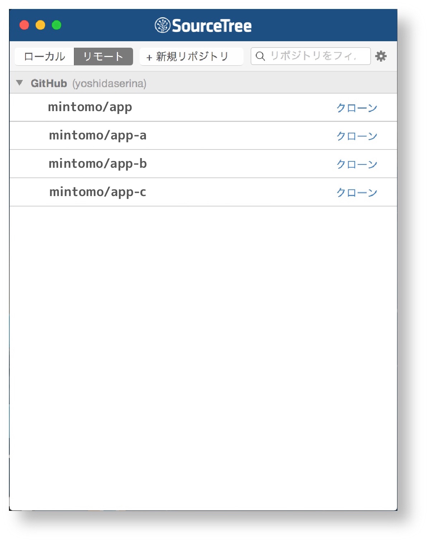Clone the mintomo/app-a repository
Image resolution: width=429 pixels, height=542 pixels.
[x=357, y=136]
